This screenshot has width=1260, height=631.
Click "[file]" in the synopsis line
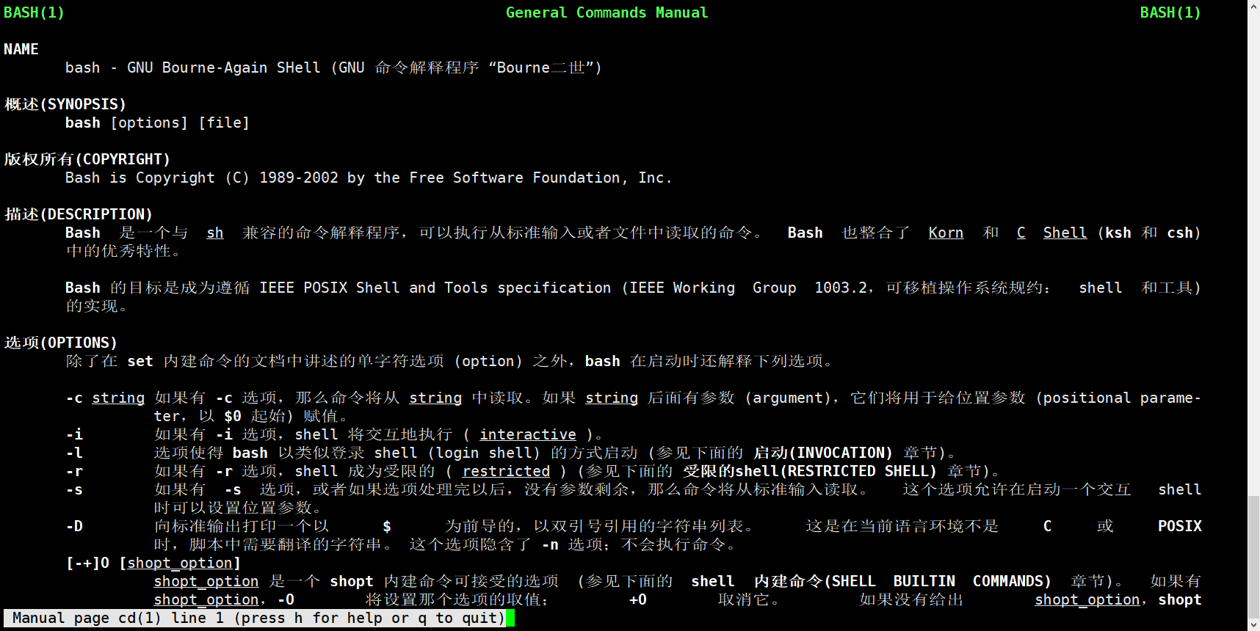(x=224, y=123)
